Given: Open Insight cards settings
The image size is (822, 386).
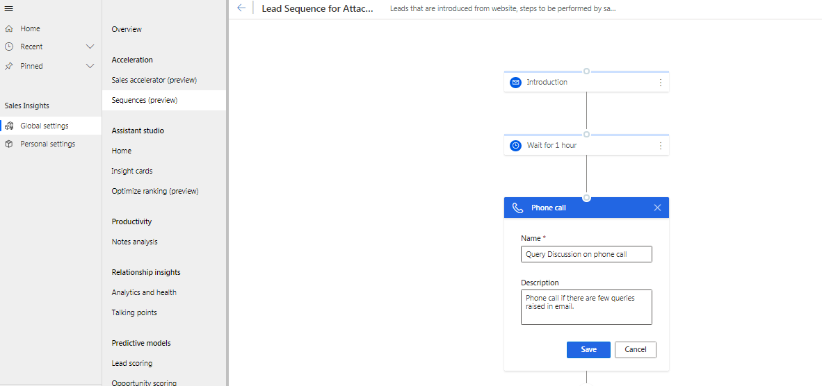Looking at the screenshot, I should click(132, 171).
